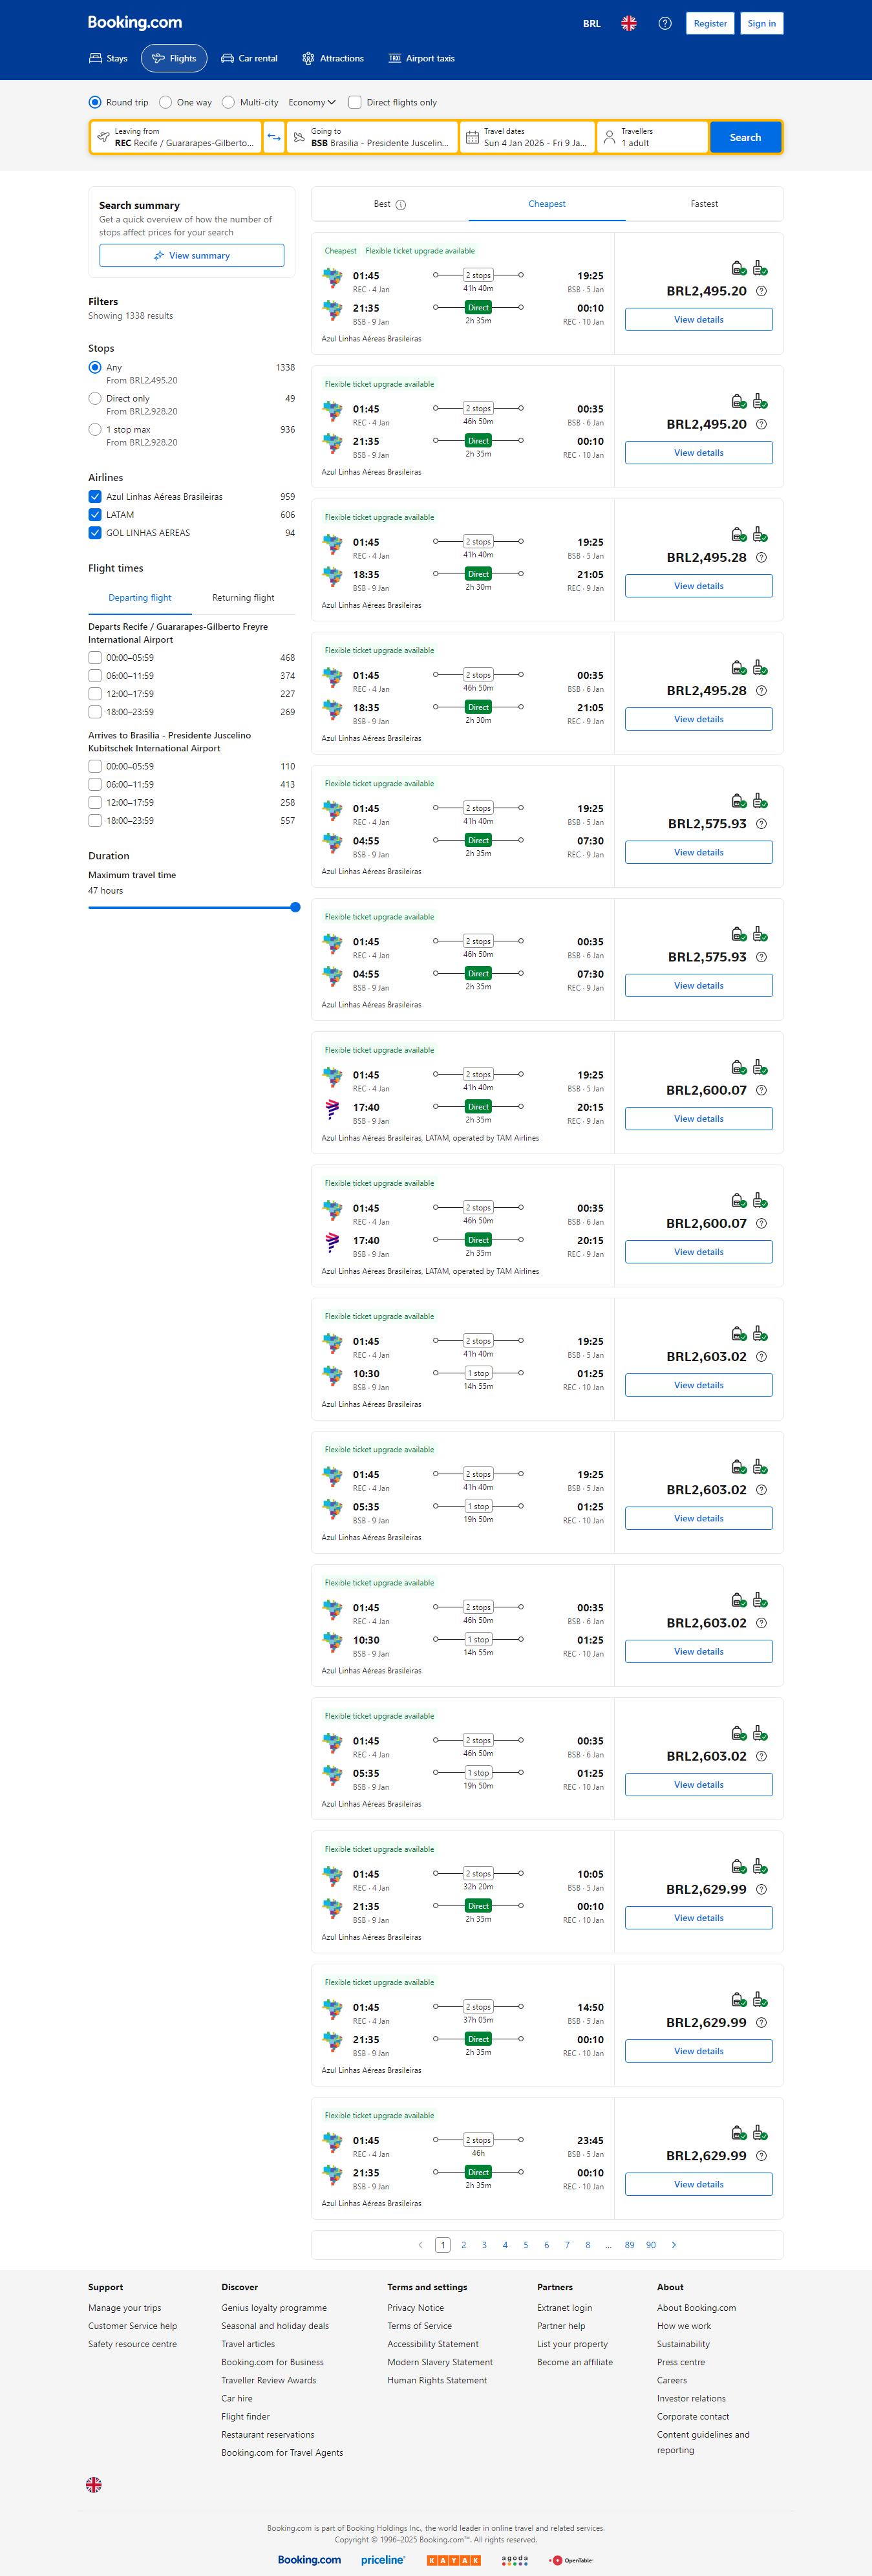Screen dimensions: 872x2576
Task: Open the Car rental section
Action: tap(249, 58)
